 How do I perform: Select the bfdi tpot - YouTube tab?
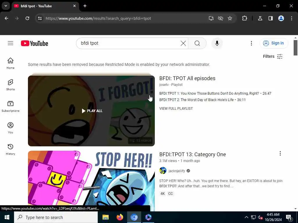coord(45,6)
